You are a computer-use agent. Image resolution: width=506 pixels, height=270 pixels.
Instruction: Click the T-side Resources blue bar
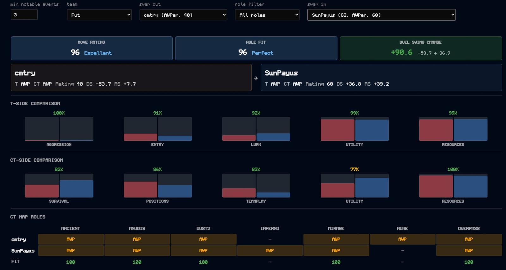click(471, 130)
